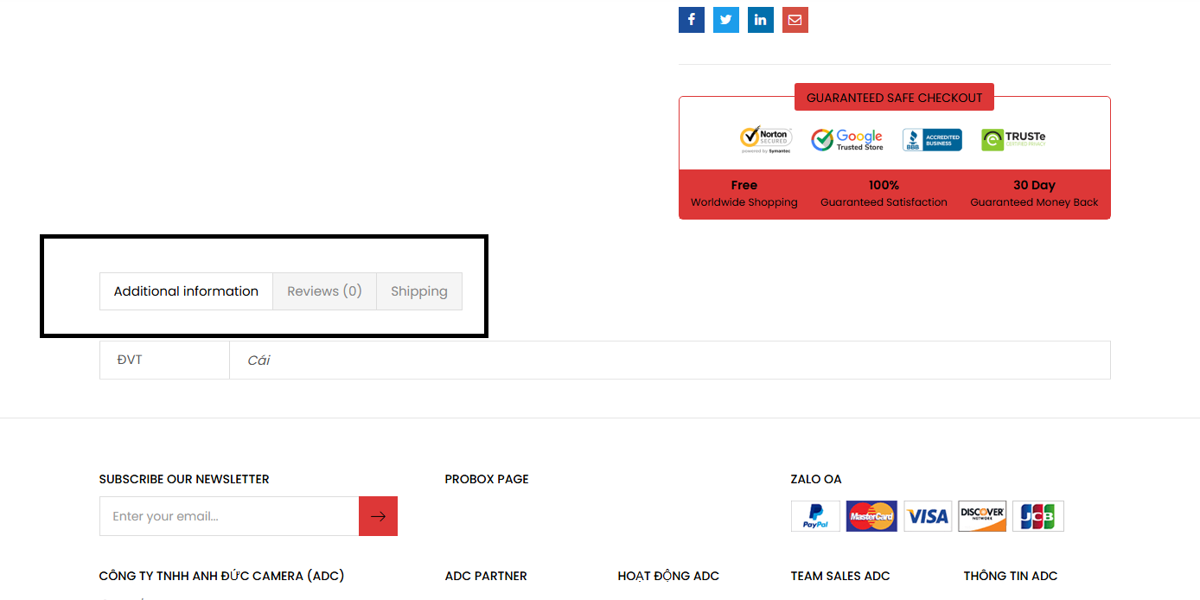Click the PayPal payment icon
This screenshot has width=1200, height=600.
coord(815,516)
